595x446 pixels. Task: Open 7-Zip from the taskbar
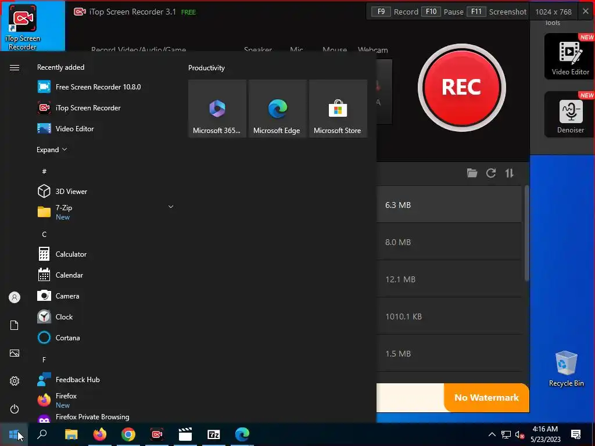click(x=214, y=434)
